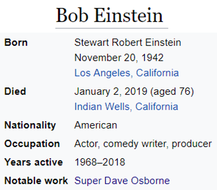Click the word Actor in Occupation
Viewport: 217px width, 190px height.
(x=86, y=144)
